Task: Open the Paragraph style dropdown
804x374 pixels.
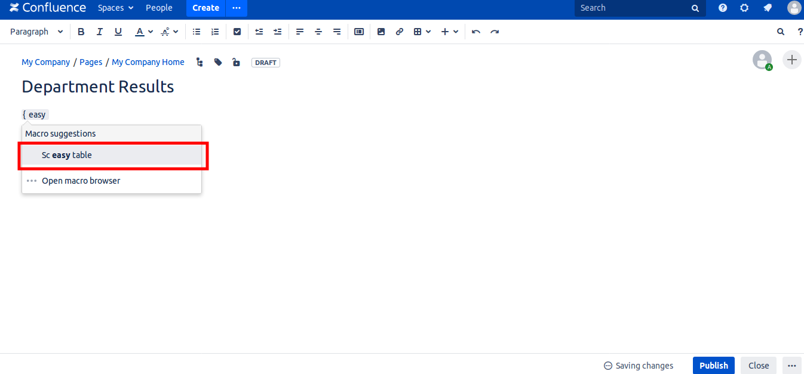Action: [x=36, y=32]
